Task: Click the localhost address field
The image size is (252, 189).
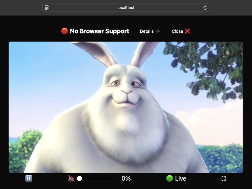Action: tap(126, 7)
